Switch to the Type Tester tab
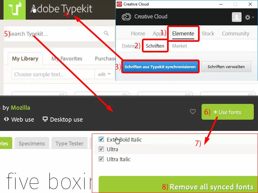 click(x=69, y=143)
